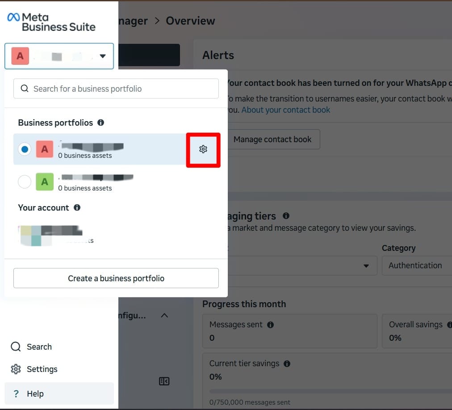The image size is (452, 410).
Task: Click Create a business portfolio button
Action: pyautogui.click(x=116, y=278)
